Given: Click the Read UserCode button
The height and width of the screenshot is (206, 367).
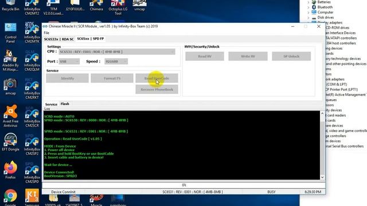Looking at the screenshot, I should [157, 78].
